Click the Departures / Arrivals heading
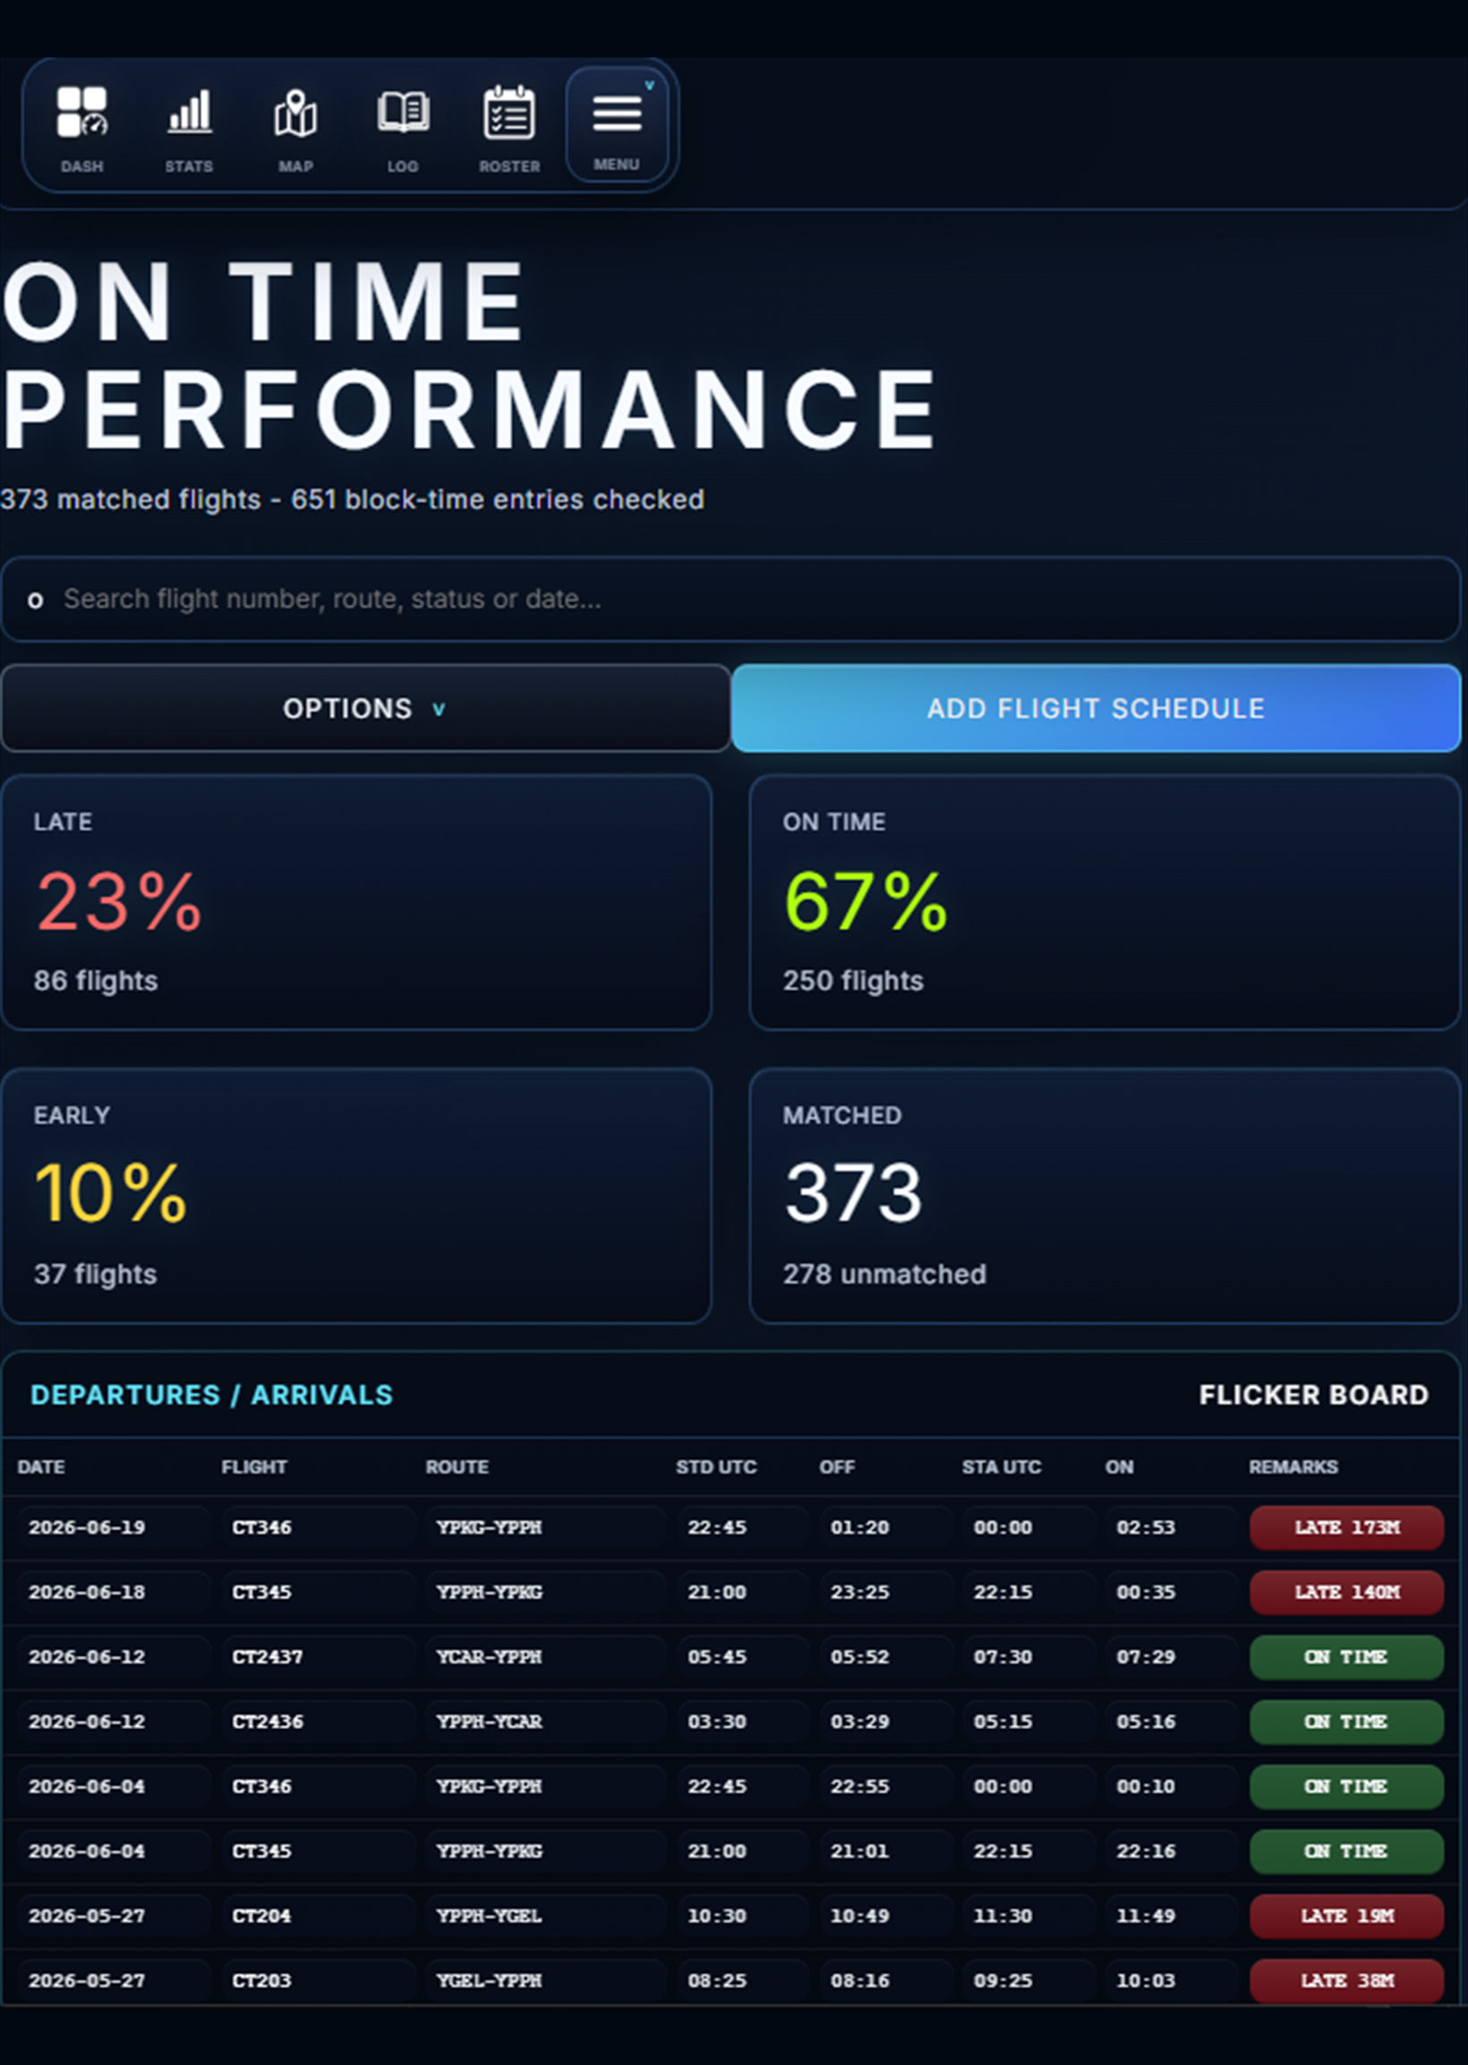This screenshot has height=2065, width=1468. point(211,1395)
